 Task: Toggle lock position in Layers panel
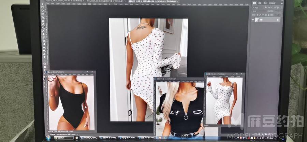(x=263, y=15)
